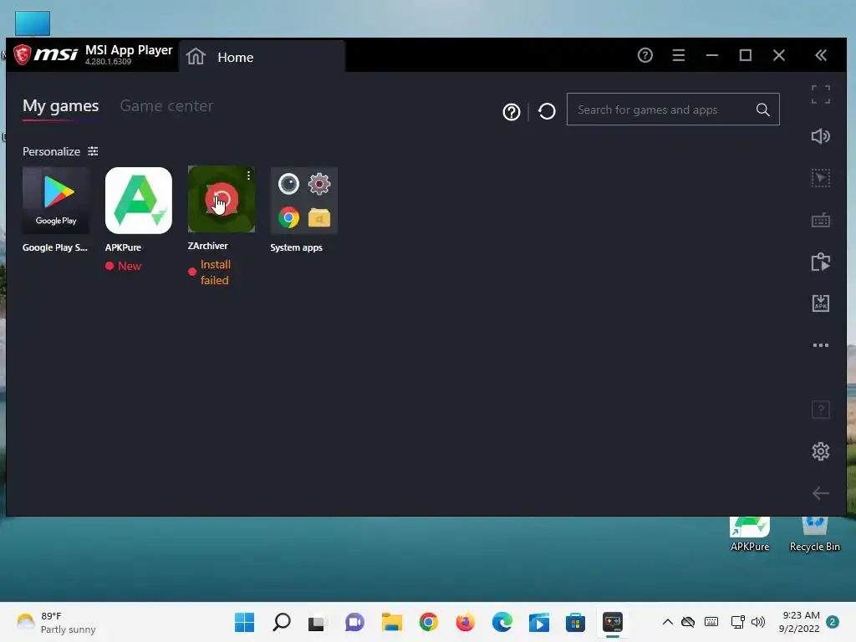Image resolution: width=856 pixels, height=642 pixels.
Task: Open File Explorer from taskbar
Action: coord(391,622)
